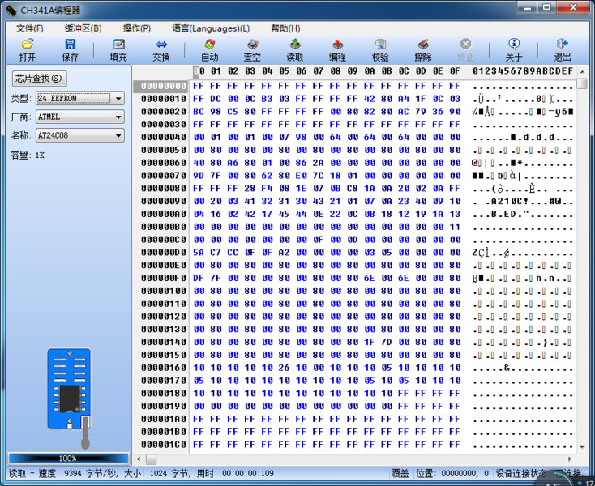Start Auto (自动) programming
595x486 pixels.
click(x=209, y=45)
